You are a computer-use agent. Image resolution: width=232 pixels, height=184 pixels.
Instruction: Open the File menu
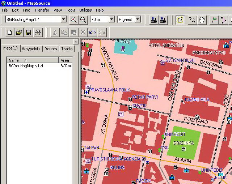pyautogui.click(x=5, y=10)
